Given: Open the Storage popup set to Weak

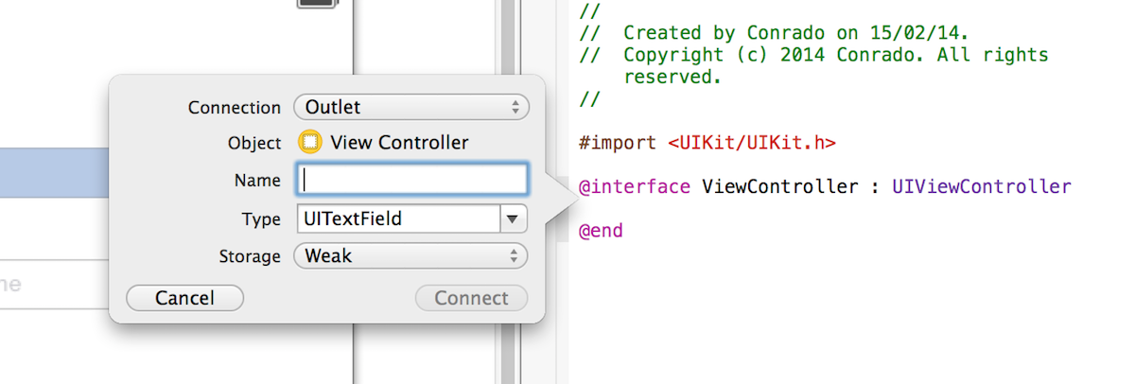Looking at the screenshot, I should pyautogui.click(x=410, y=255).
